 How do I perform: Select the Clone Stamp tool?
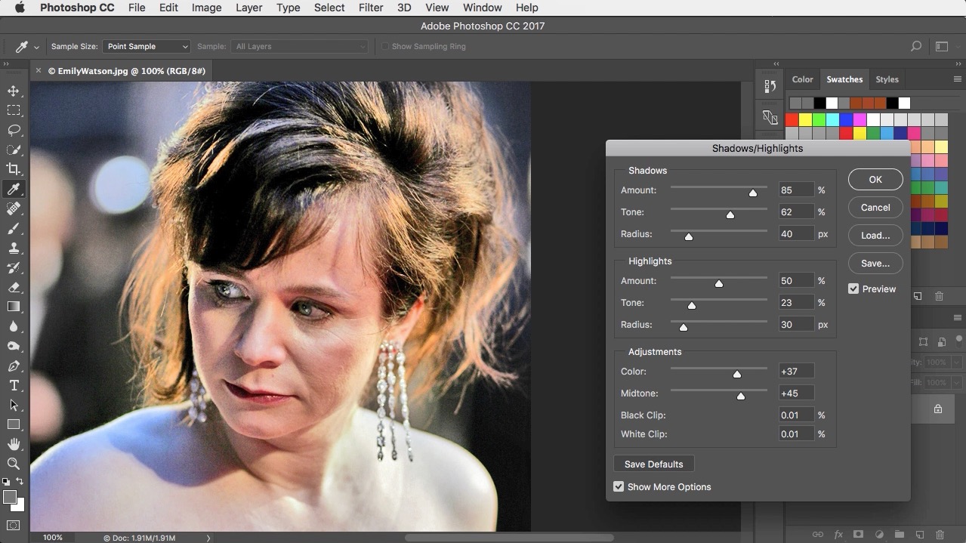point(14,248)
